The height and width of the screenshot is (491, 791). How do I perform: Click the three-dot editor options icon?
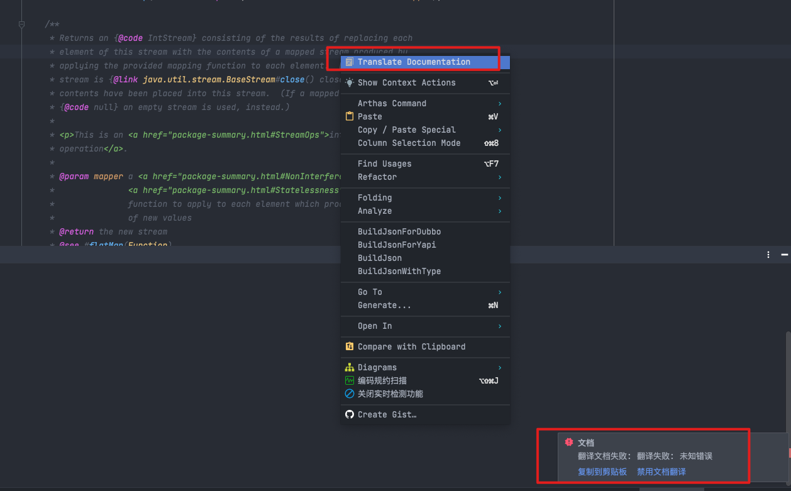[x=768, y=254]
